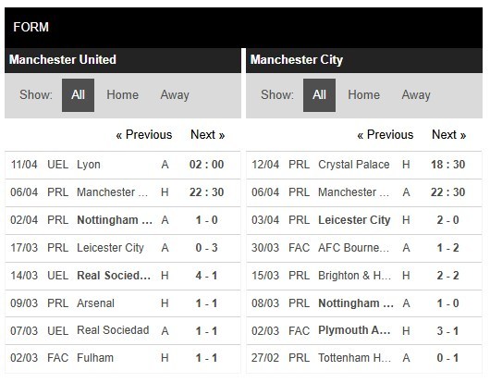Select the Brighton 2 - 2 match
The image size is (490, 383).
click(364, 276)
